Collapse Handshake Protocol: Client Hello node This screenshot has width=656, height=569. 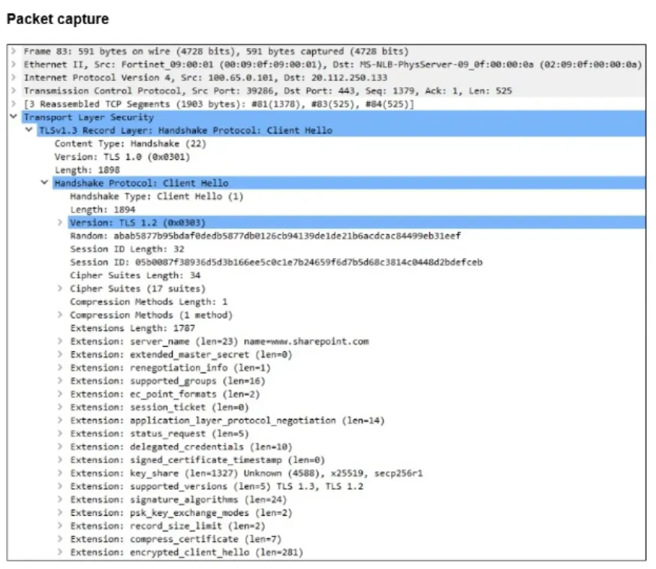point(44,183)
